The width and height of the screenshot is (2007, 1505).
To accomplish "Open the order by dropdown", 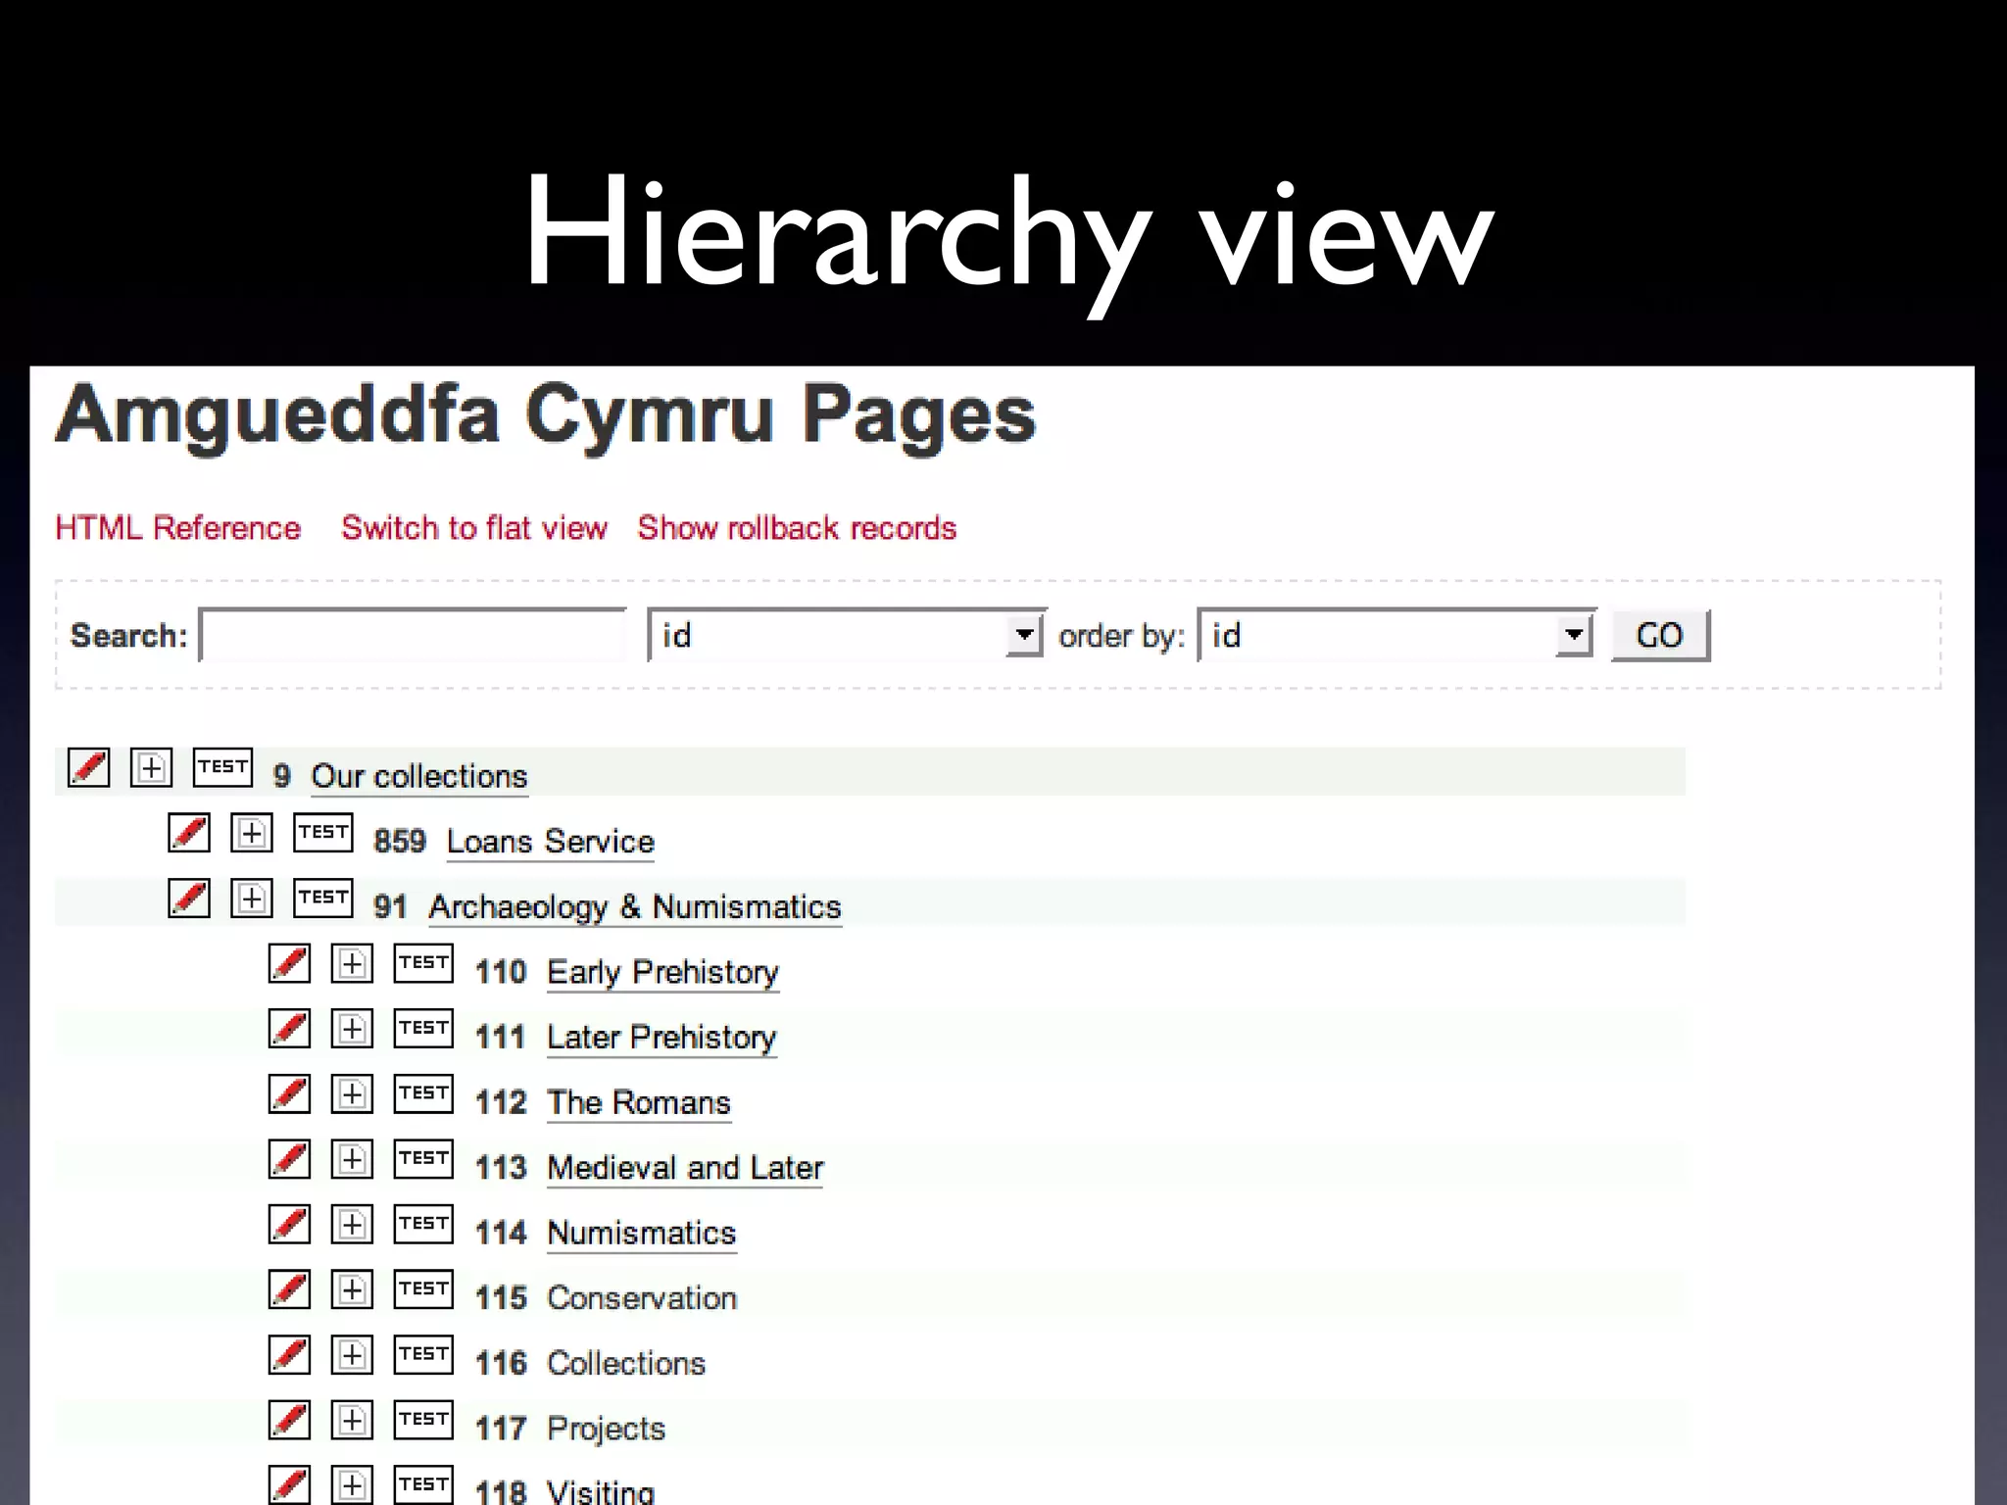I will pos(1396,635).
